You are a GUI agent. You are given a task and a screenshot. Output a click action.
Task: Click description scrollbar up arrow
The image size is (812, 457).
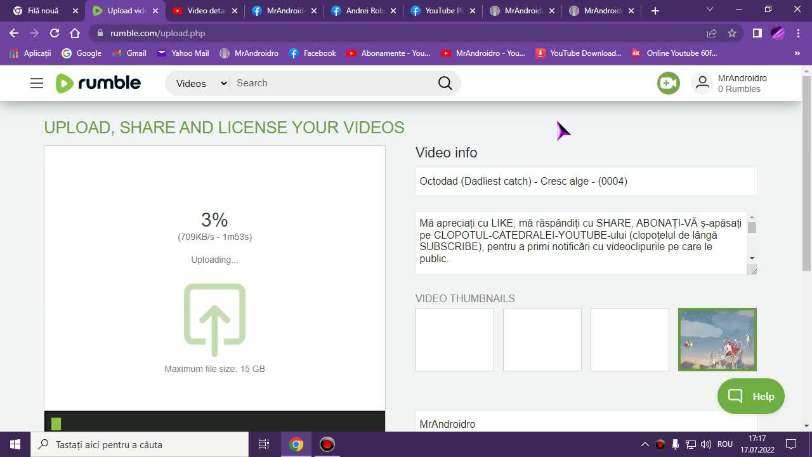[x=752, y=218]
